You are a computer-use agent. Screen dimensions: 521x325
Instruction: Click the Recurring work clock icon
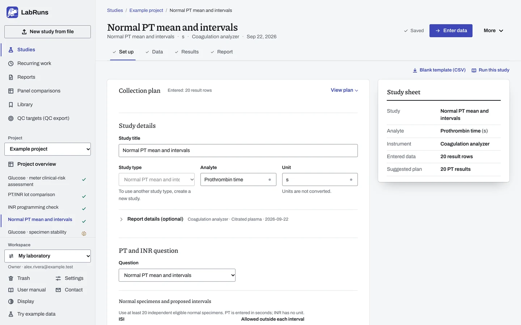coord(11,64)
